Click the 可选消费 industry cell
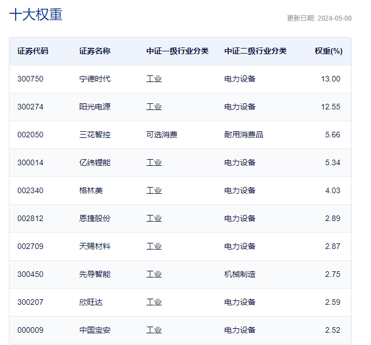This screenshot has height=345, width=371. coord(162,135)
